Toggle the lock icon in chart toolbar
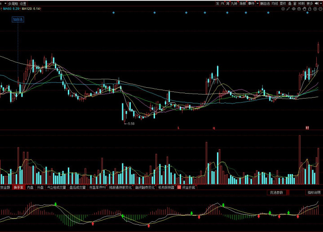 310,9
